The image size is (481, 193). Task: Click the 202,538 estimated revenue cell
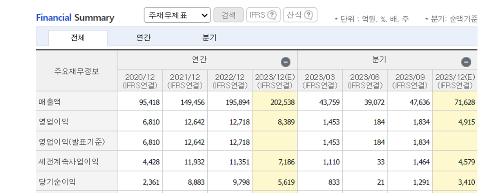tap(275, 102)
